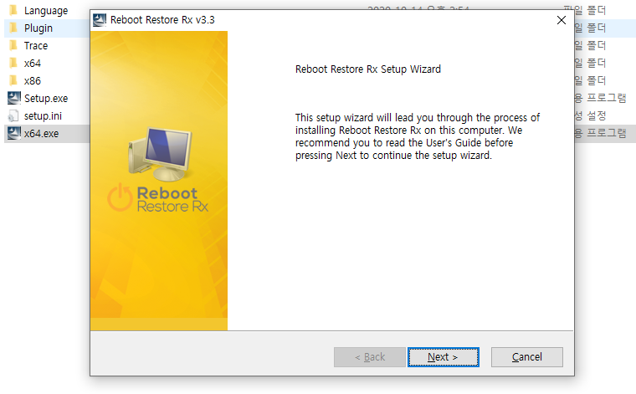Select the x64.exe file name

41,133
